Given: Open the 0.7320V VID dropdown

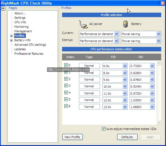Looking at the screenshot, I should (152, 66).
